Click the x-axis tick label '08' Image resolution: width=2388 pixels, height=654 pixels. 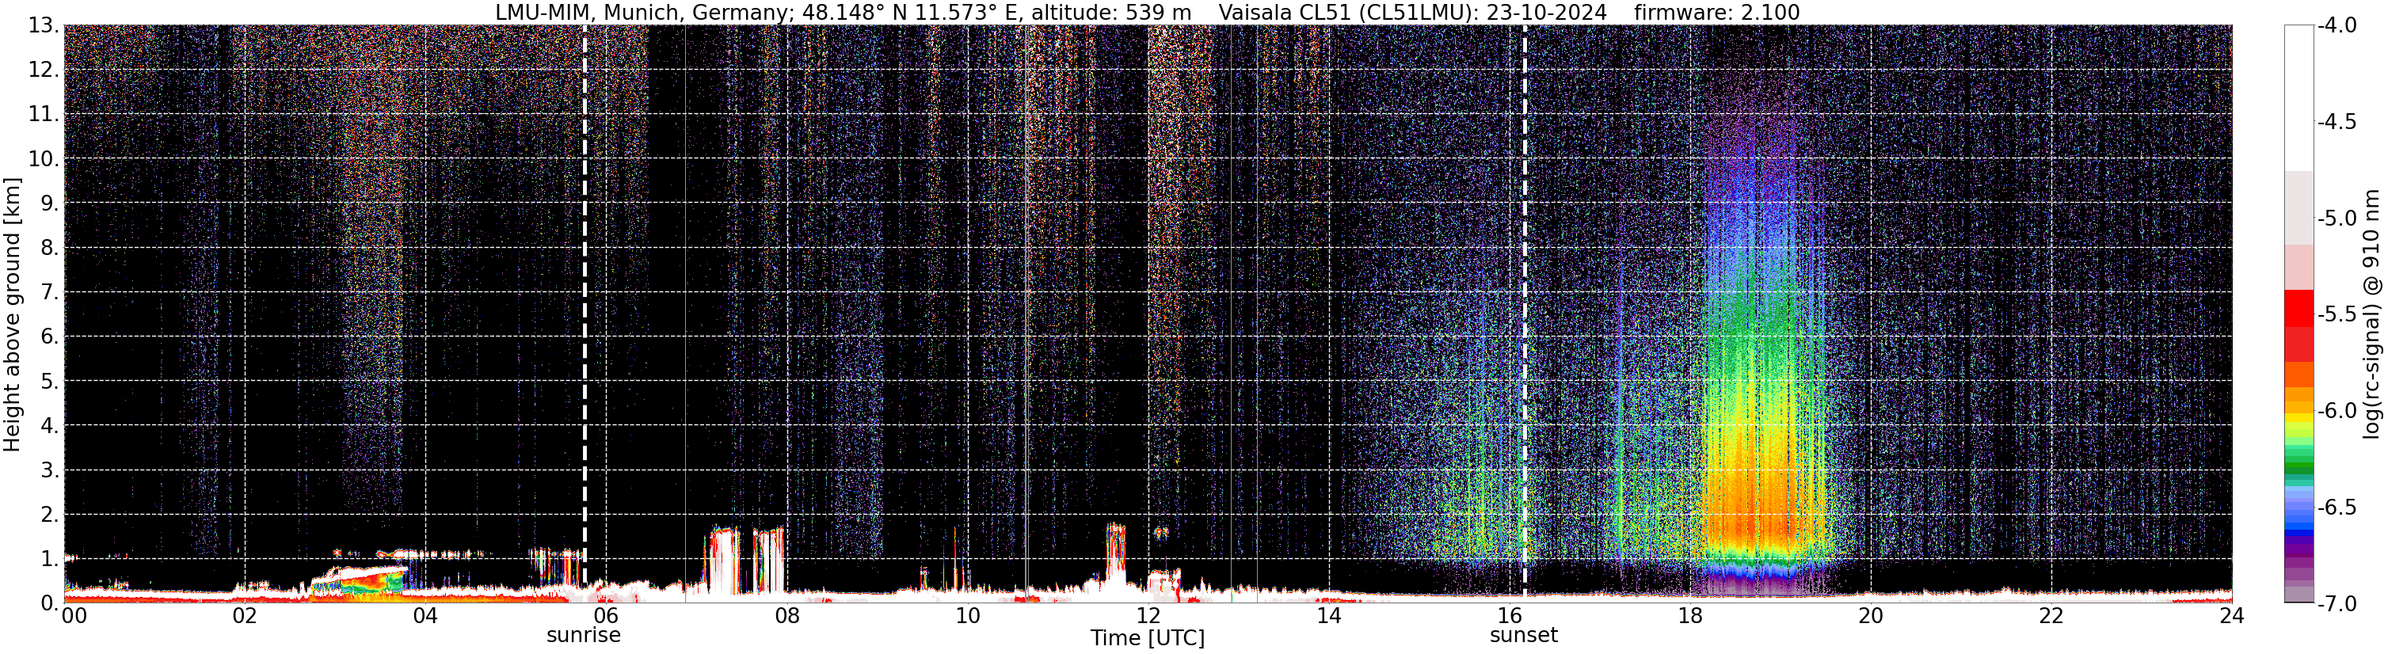coord(787,616)
